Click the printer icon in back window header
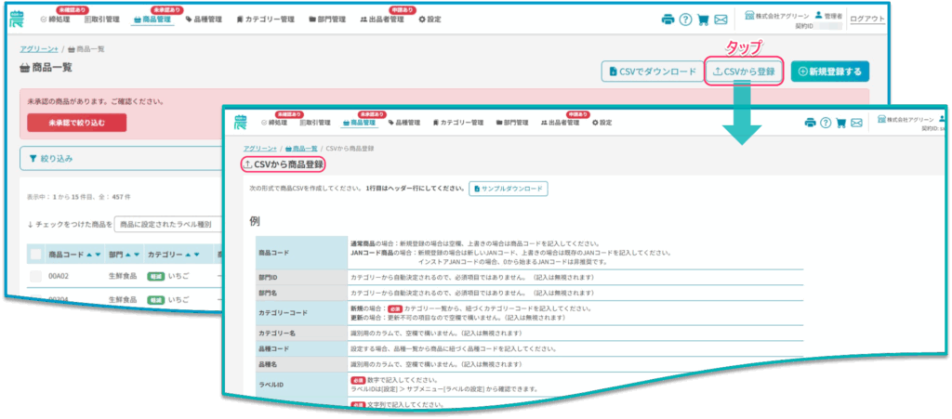 [x=668, y=20]
